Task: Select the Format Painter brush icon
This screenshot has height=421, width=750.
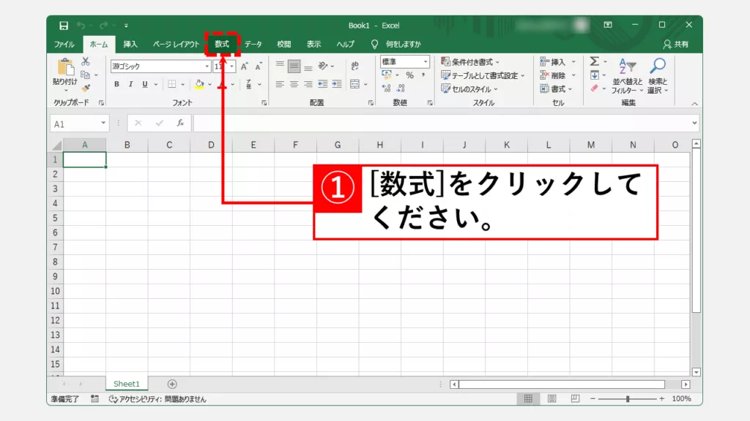Action: coord(86,88)
